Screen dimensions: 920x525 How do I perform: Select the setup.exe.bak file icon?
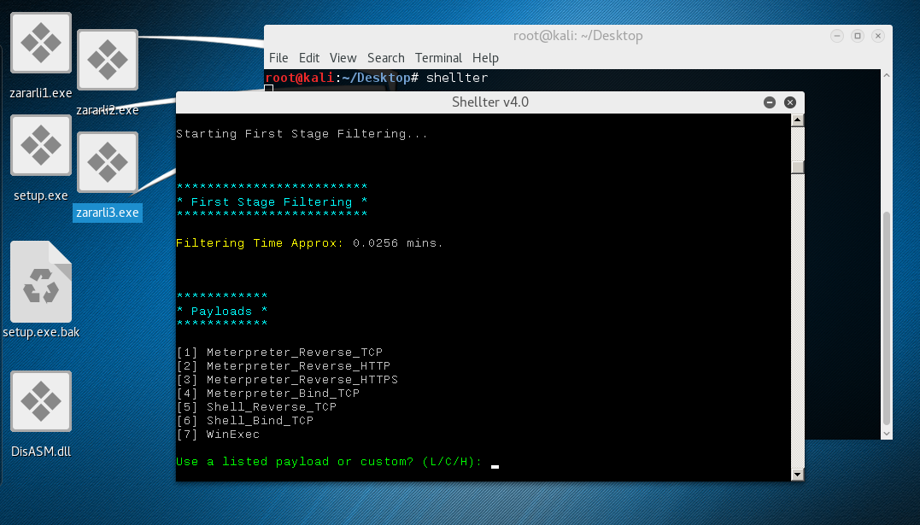(x=41, y=283)
